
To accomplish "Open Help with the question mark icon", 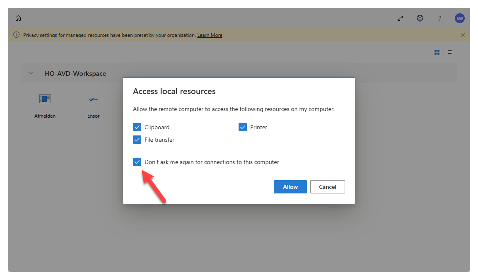I will coord(440,18).
